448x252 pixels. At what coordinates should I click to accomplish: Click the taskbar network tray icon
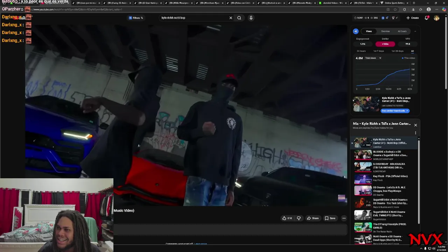[x=429, y=248]
